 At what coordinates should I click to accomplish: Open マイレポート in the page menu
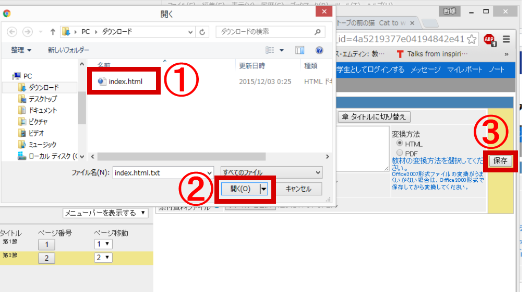(464, 69)
